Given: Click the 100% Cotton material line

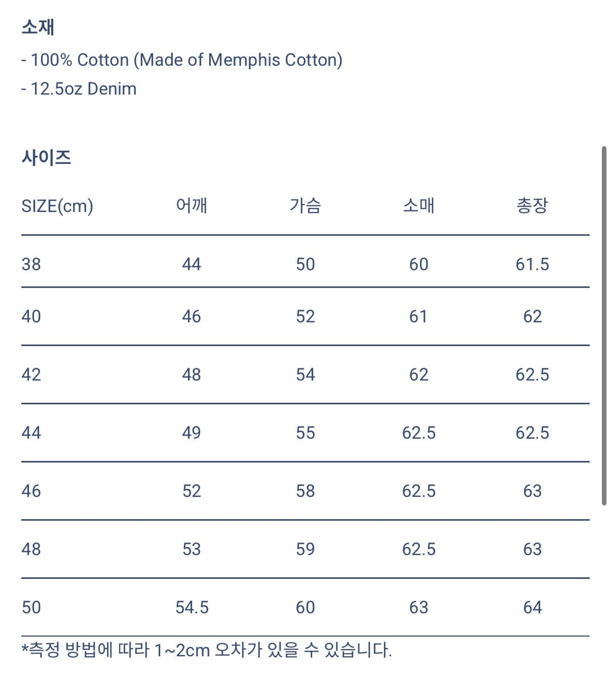Looking at the screenshot, I should coord(182,60).
